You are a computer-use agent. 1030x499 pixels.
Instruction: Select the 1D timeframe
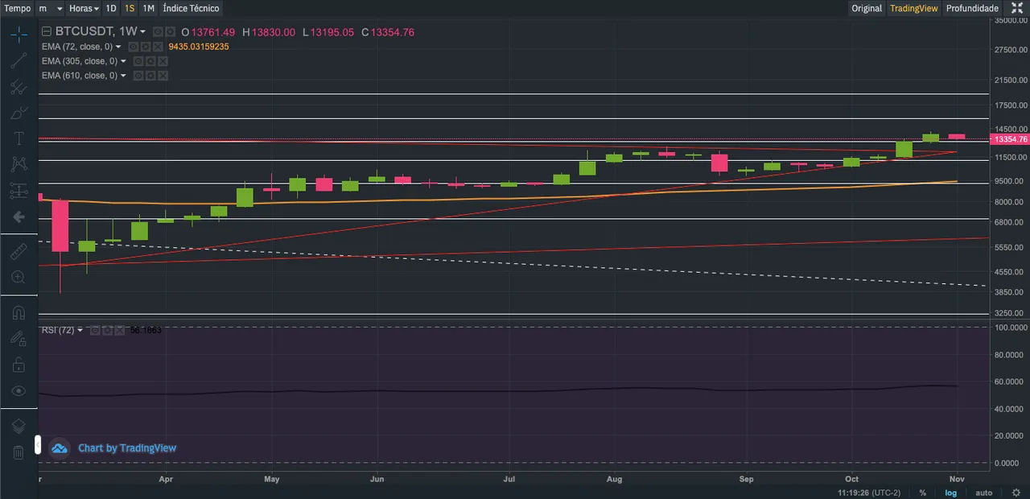coord(111,8)
